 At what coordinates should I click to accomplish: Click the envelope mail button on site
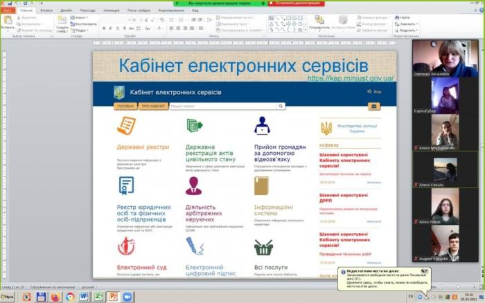tap(373, 107)
